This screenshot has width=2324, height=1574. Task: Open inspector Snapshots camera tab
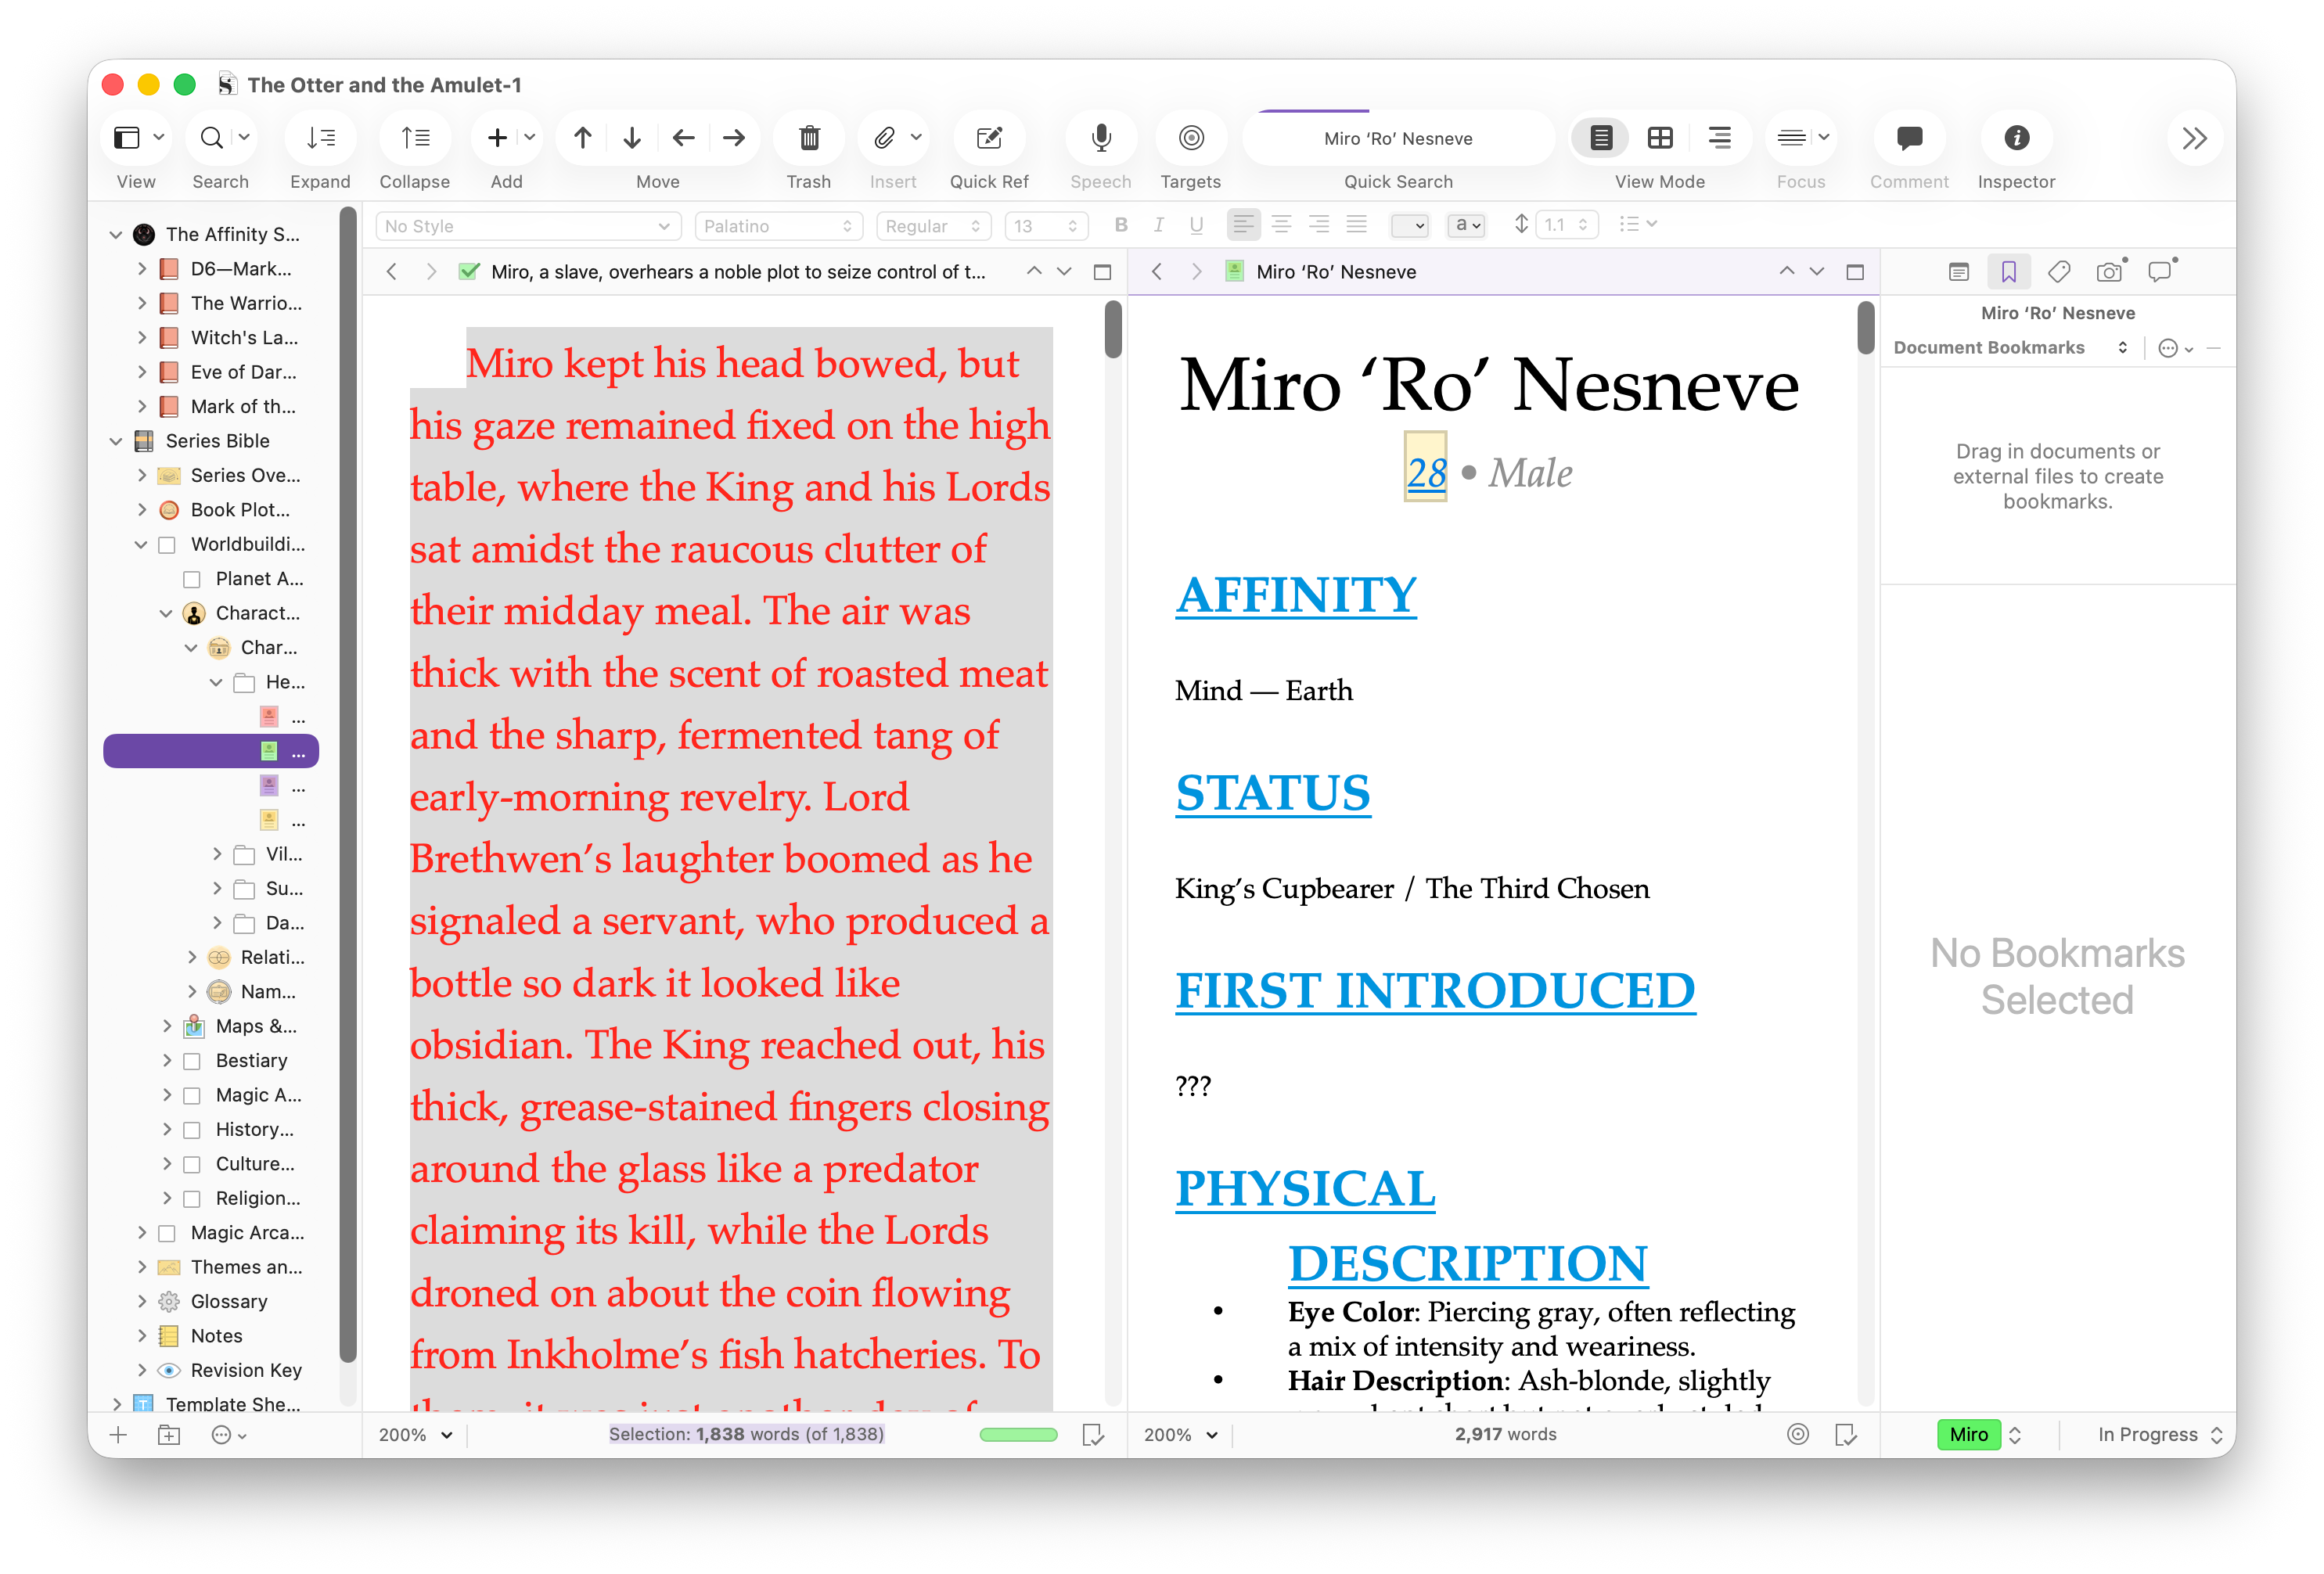(2110, 272)
